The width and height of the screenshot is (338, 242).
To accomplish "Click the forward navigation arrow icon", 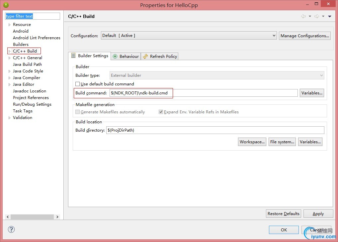I will (x=316, y=16).
